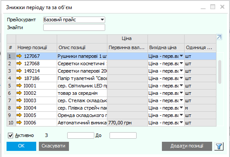Screen dimensions: 230x157
Task: Click the empty price cell for 127067
Action: tap(127, 56)
